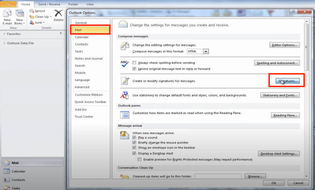
Task: Select the Quick Access Toolbar category
Action: pyautogui.click(x=90, y=102)
